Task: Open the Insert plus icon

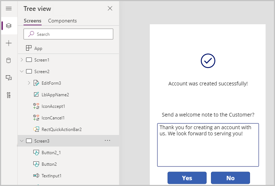Action: tap(9, 43)
